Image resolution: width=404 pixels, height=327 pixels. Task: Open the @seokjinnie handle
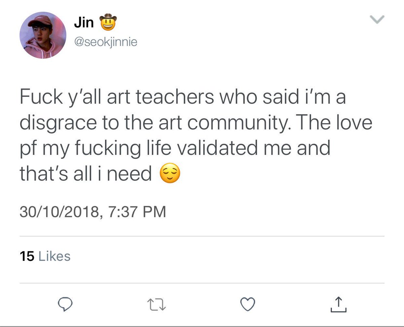[105, 43]
